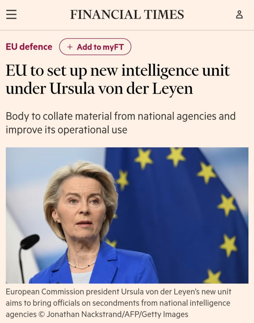Tap the blue jacket in the lead image

point(94,265)
